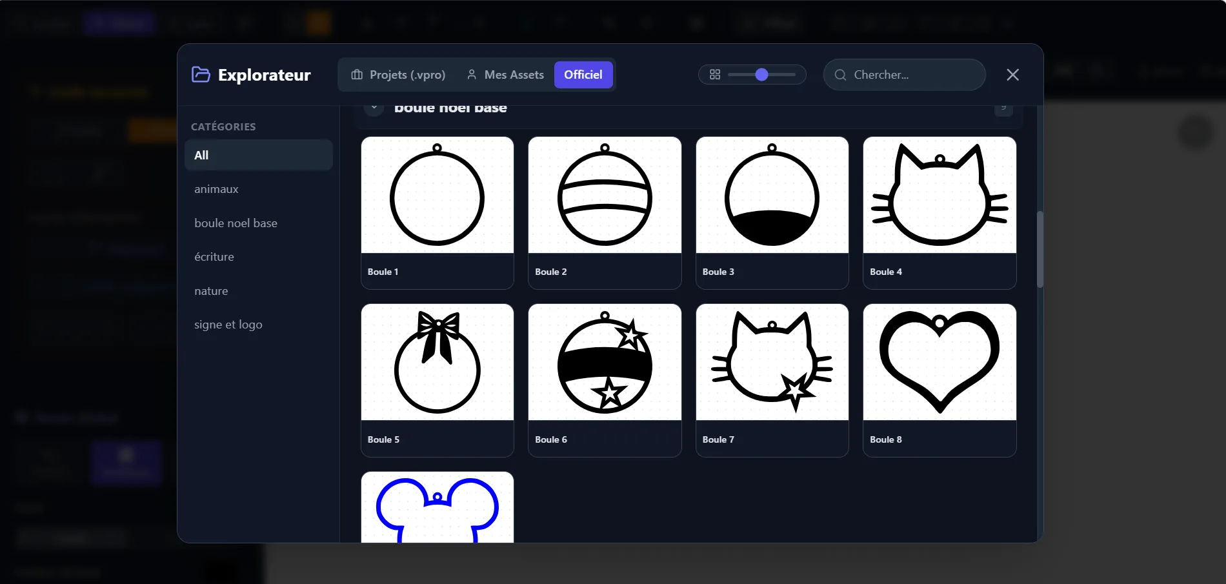Open the signe et logo category
The image size is (1226, 584).
(228, 325)
